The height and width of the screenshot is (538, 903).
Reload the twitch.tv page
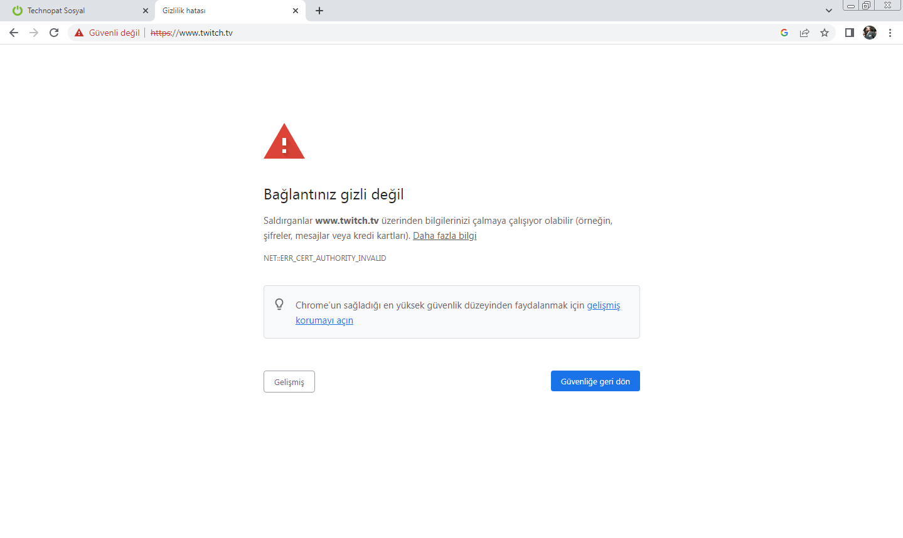pos(54,33)
